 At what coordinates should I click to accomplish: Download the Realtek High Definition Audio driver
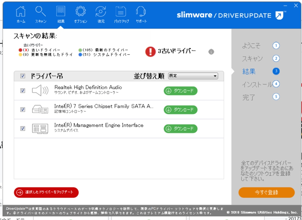[180, 91]
